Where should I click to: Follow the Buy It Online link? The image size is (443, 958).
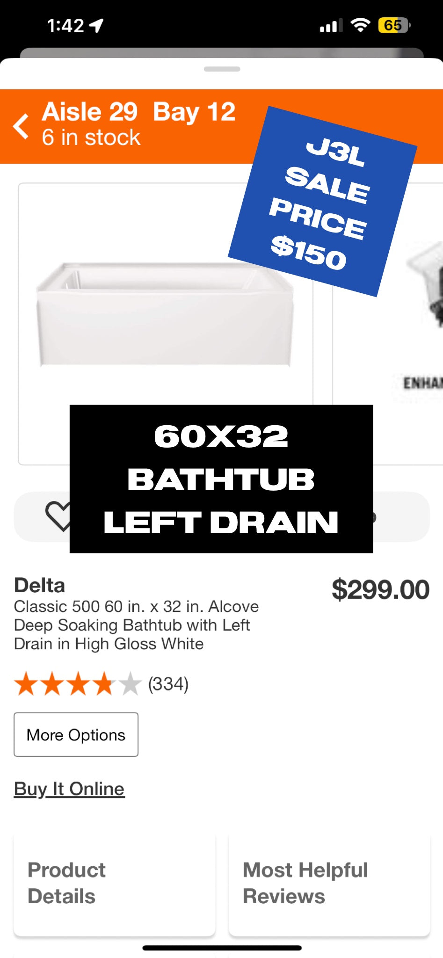[69, 789]
